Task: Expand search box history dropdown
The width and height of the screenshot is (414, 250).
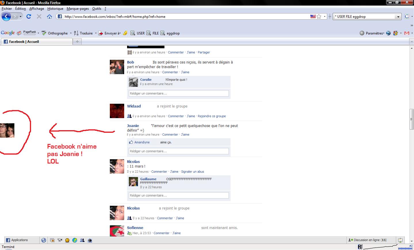Action: click(x=398, y=17)
